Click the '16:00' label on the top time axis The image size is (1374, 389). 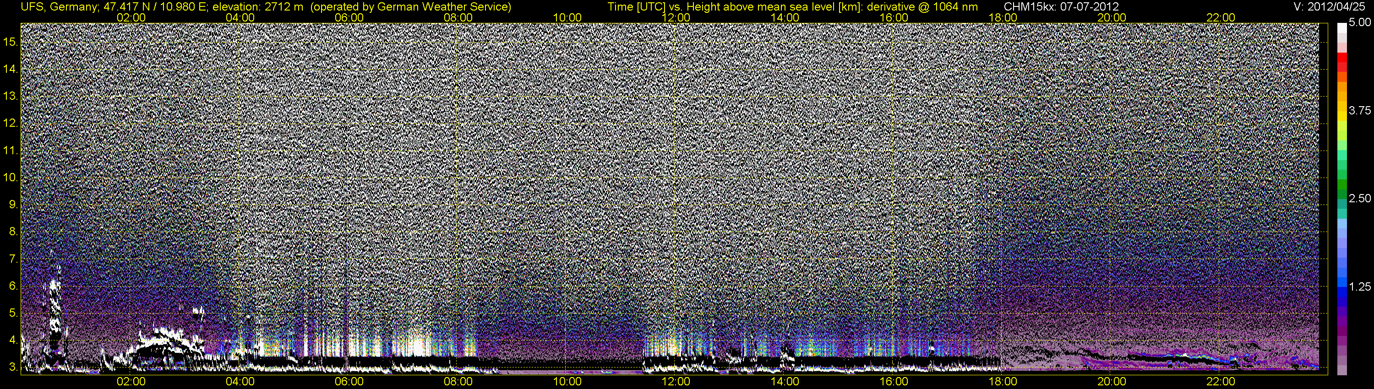(x=894, y=18)
